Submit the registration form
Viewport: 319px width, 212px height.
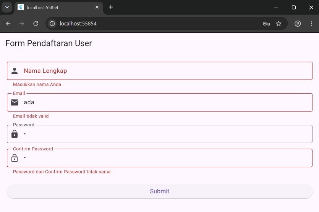click(160, 191)
